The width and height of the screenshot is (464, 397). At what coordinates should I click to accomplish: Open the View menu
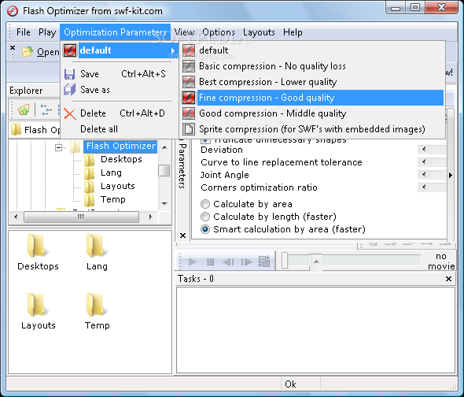pos(184,32)
